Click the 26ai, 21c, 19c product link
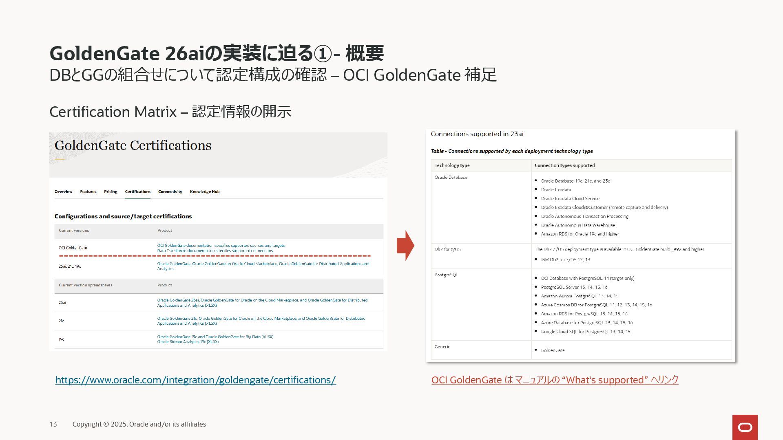 [263, 264]
